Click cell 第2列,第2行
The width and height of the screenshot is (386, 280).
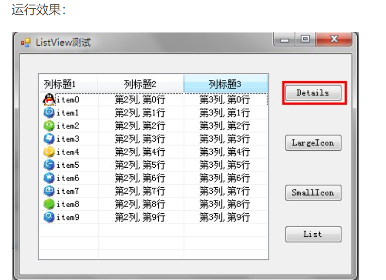[140, 126]
